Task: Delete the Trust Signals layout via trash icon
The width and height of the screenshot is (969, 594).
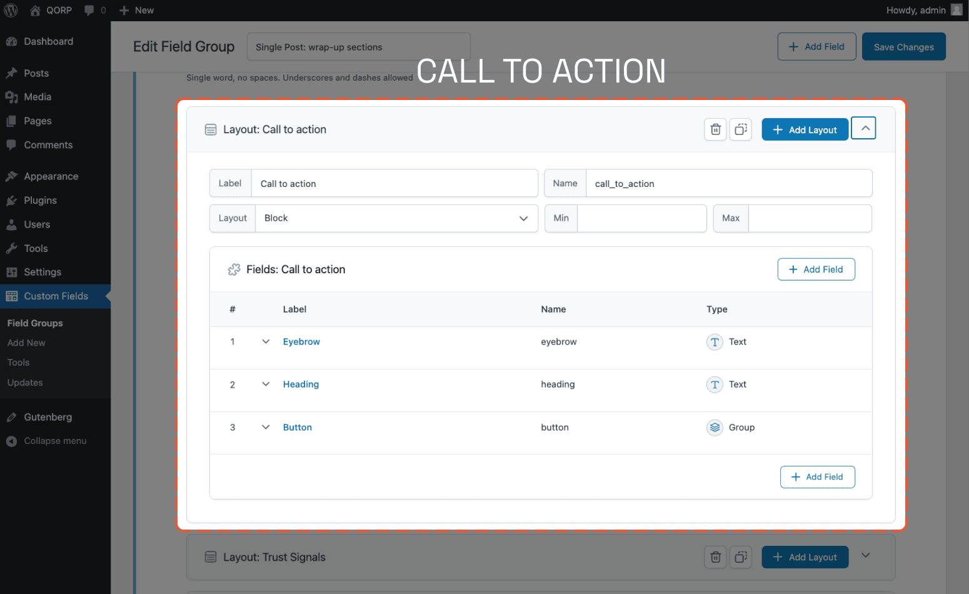Action: (x=715, y=557)
